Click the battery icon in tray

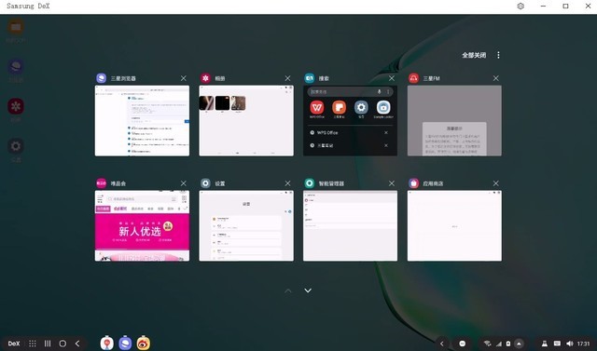tap(508, 344)
